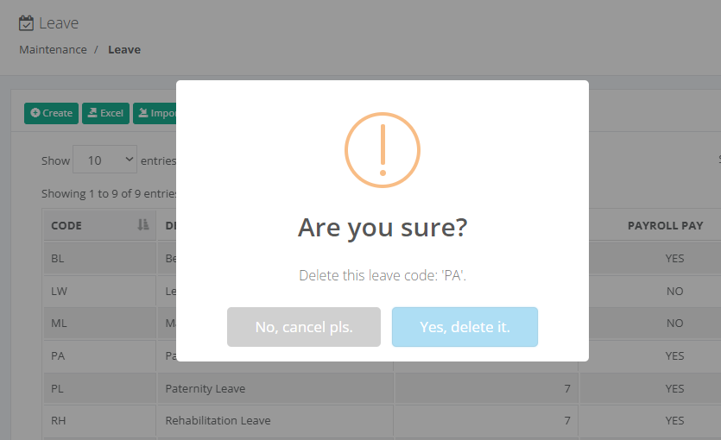Select the BL code cell

(x=99, y=259)
